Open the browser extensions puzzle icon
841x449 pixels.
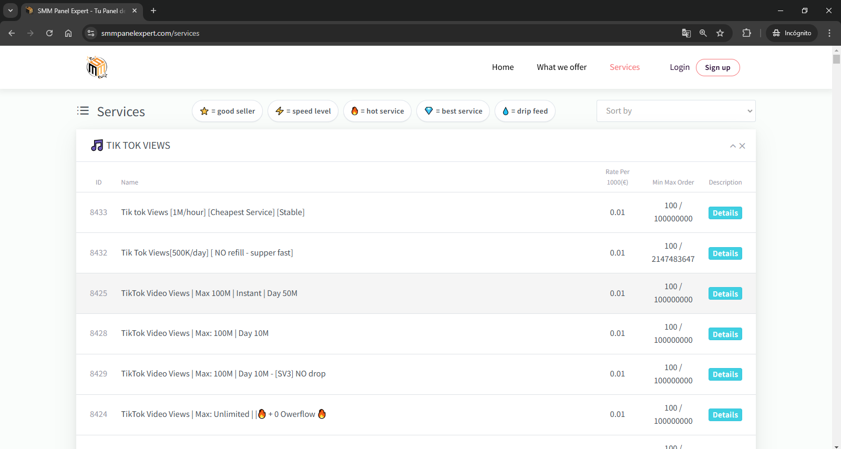pyautogui.click(x=746, y=33)
